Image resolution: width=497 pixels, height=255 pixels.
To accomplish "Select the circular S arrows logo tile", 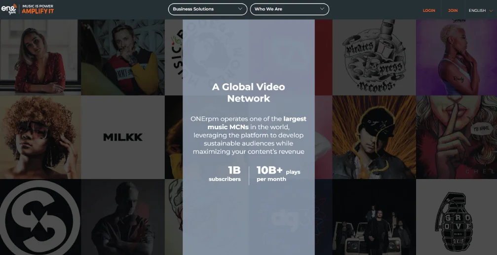I will [40, 217].
